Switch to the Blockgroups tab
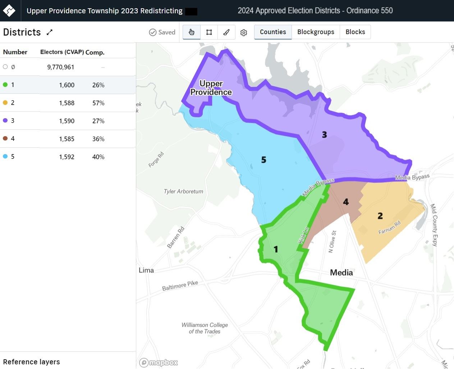The height and width of the screenshot is (369, 454). pos(316,32)
